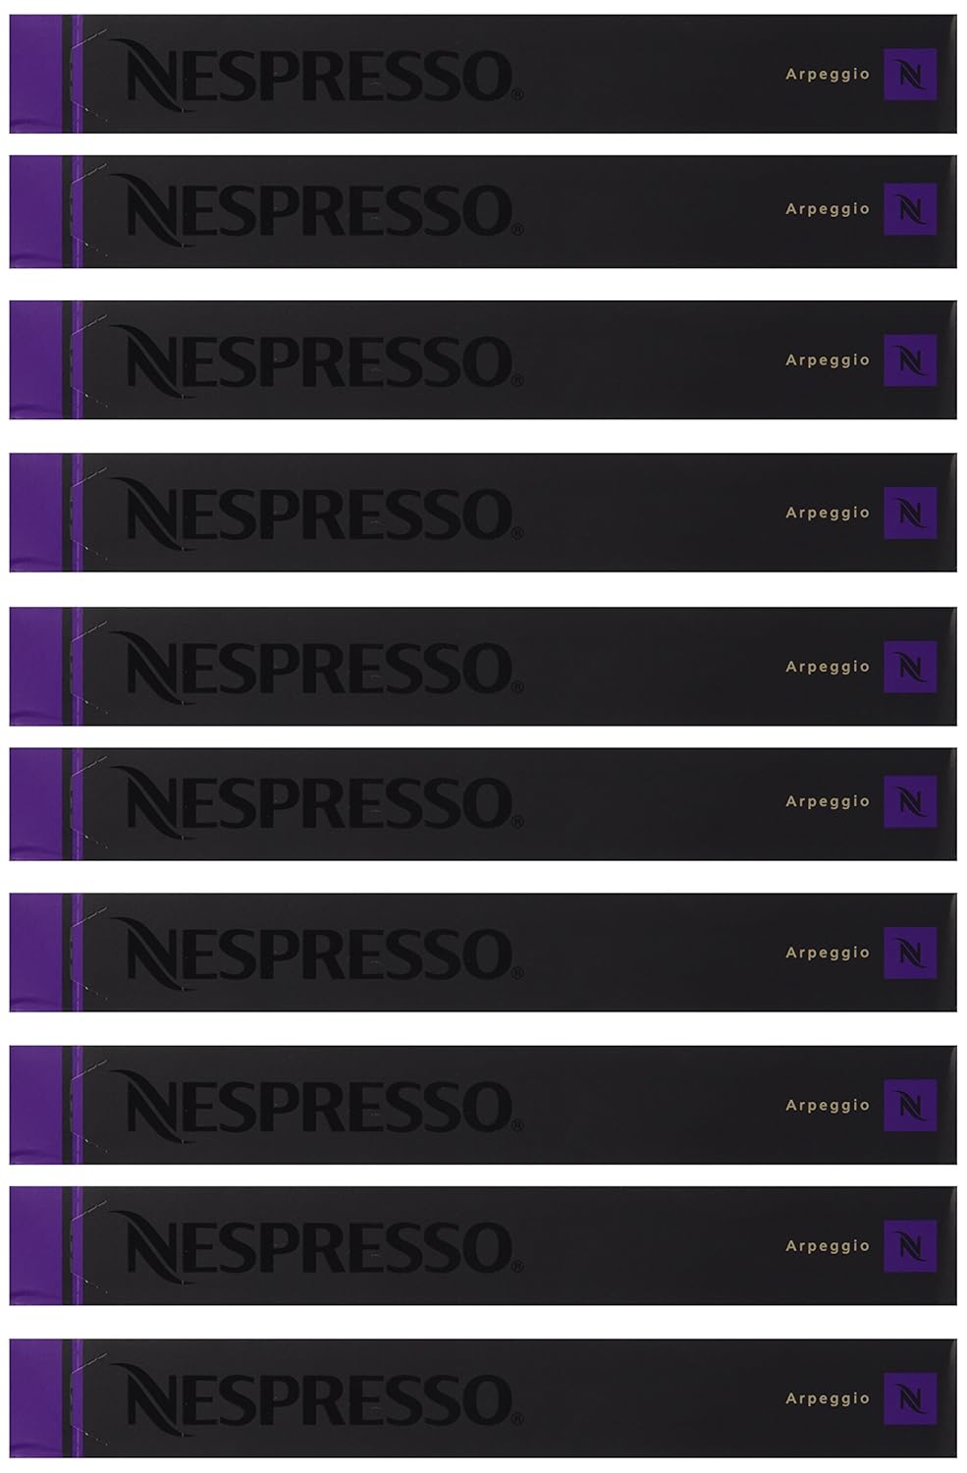The image size is (967, 1473).
Task: Click the Arpeggio label on the fourth box
Action: coord(828,513)
